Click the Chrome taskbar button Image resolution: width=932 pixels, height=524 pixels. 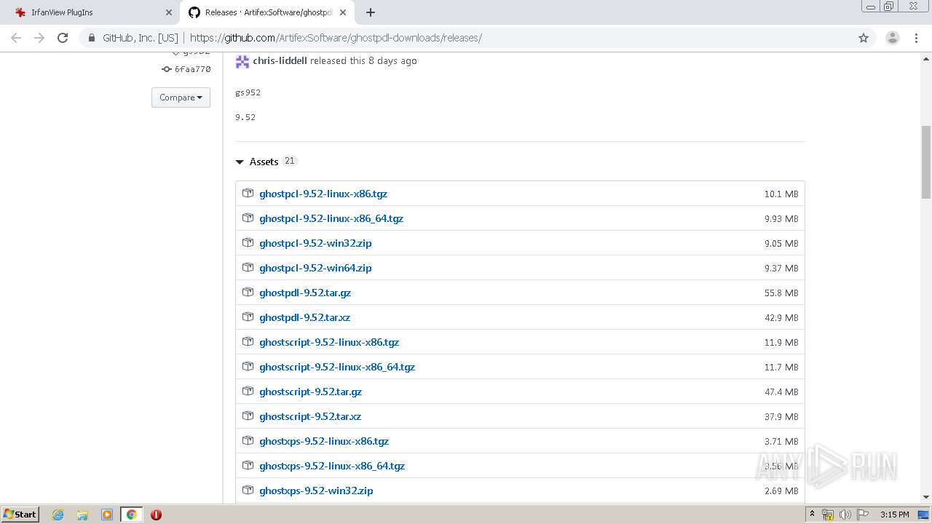tap(131, 515)
